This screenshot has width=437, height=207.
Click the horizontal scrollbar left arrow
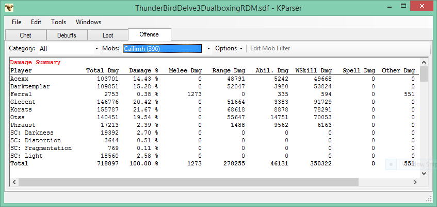coord(13,182)
